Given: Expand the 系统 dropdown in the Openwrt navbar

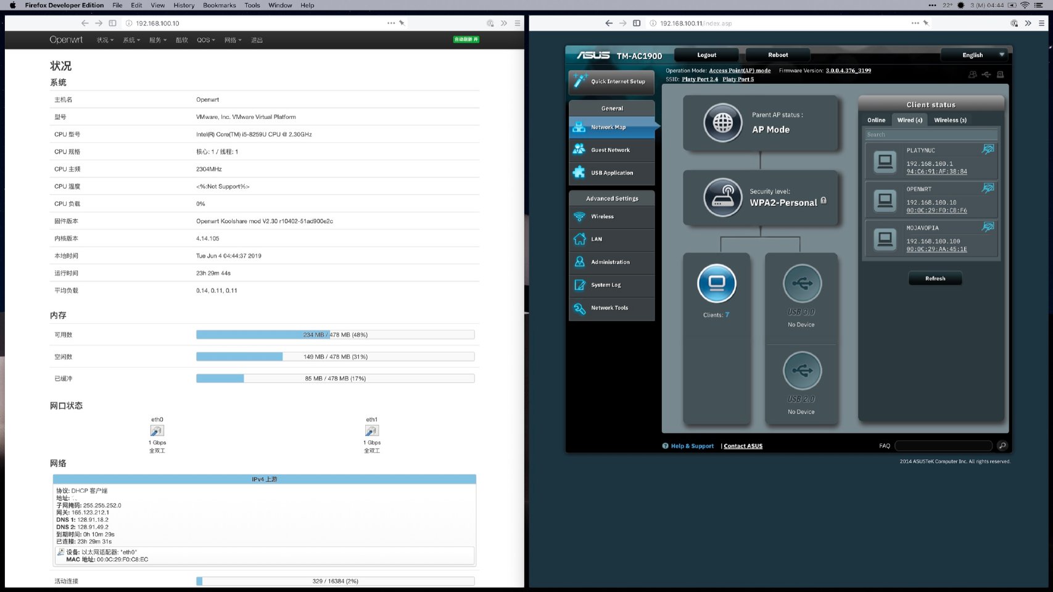Looking at the screenshot, I should [131, 40].
